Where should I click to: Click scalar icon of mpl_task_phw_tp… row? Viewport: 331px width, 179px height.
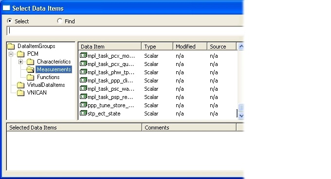(83, 72)
